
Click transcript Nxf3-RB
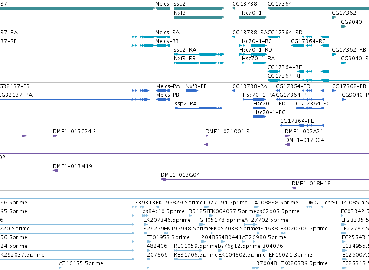[185, 59]
